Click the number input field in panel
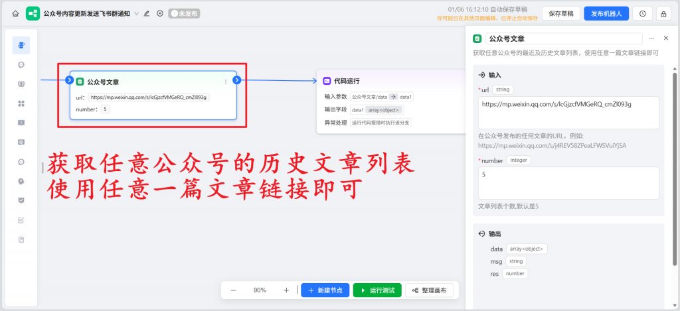Screen dimensions: 680x311 tap(568, 183)
